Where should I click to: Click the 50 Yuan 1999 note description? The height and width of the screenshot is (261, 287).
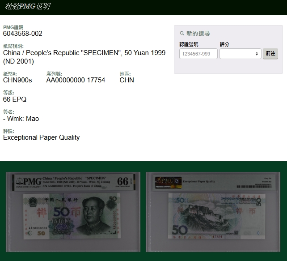pyautogui.click(x=84, y=57)
